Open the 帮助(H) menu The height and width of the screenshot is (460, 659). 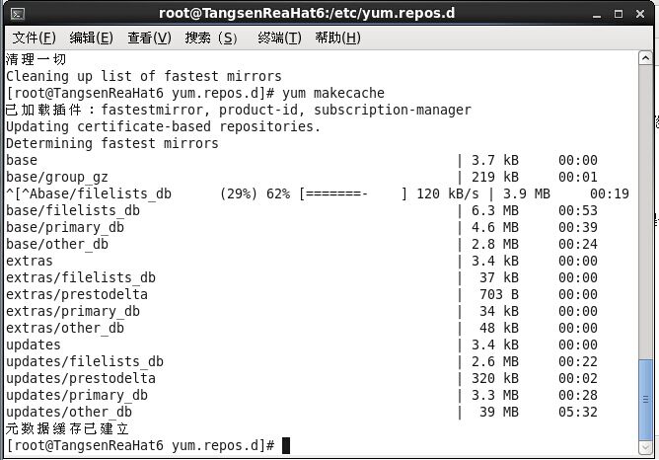point(337,38)
